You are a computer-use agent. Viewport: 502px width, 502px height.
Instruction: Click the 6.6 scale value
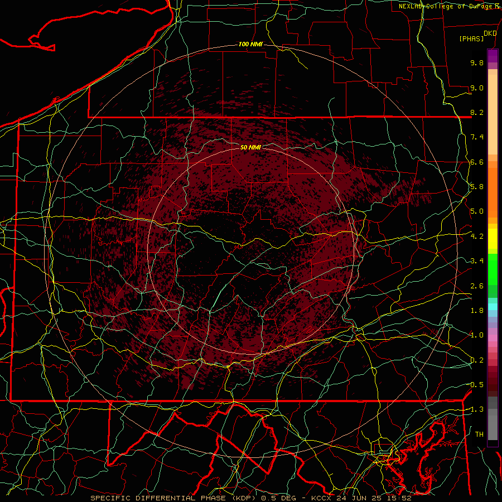click(477, 162)
